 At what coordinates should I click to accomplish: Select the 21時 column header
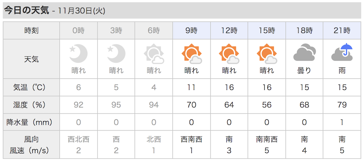point(342,30)
